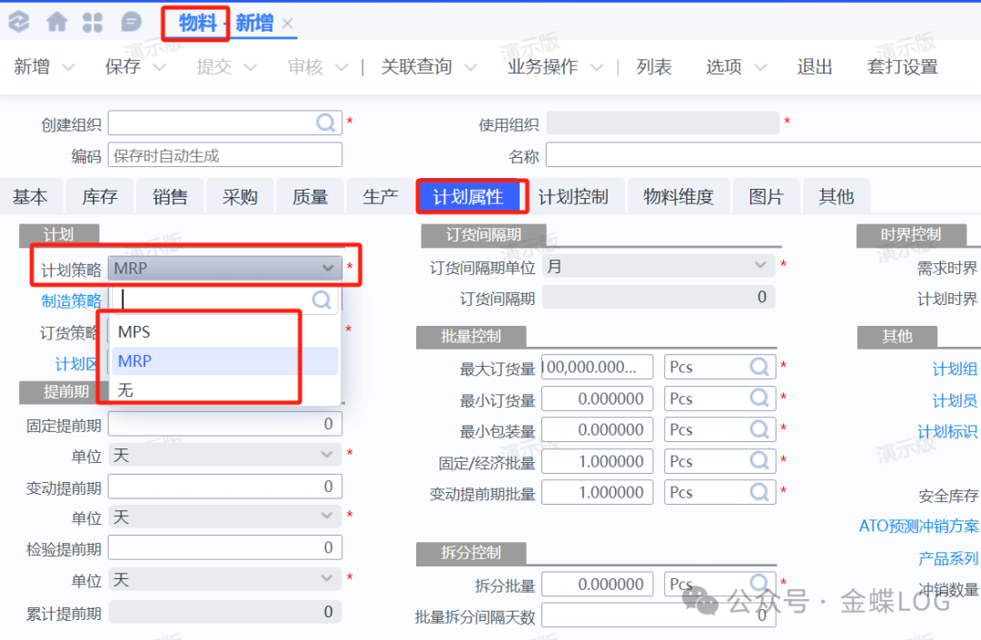Click the 退出 button
This screenshot has height=640, width=981.
815,67
